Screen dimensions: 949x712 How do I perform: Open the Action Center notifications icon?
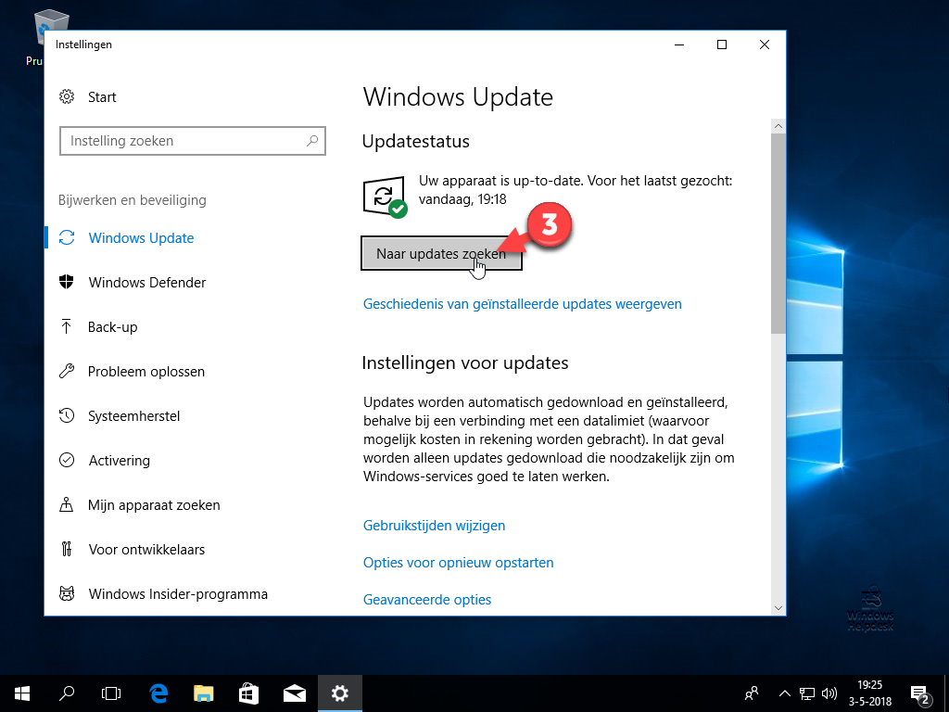(x=919, y=693)
